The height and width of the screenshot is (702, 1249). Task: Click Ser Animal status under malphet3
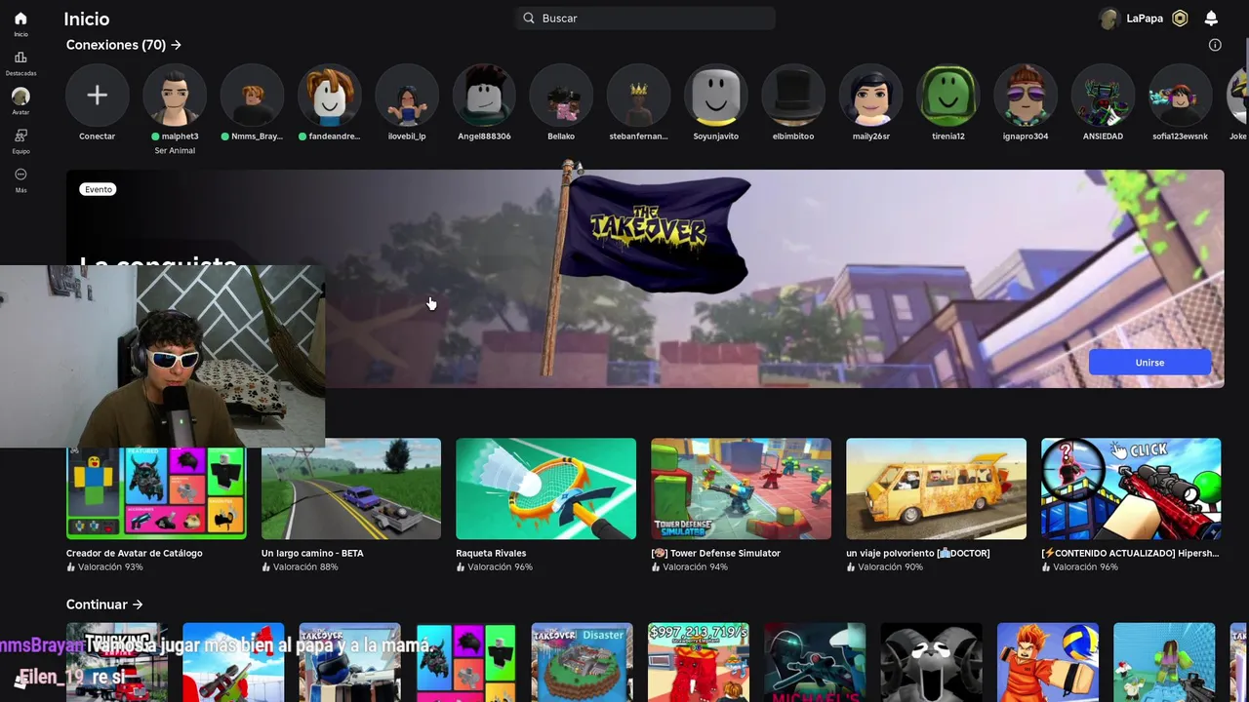point(175,150)
